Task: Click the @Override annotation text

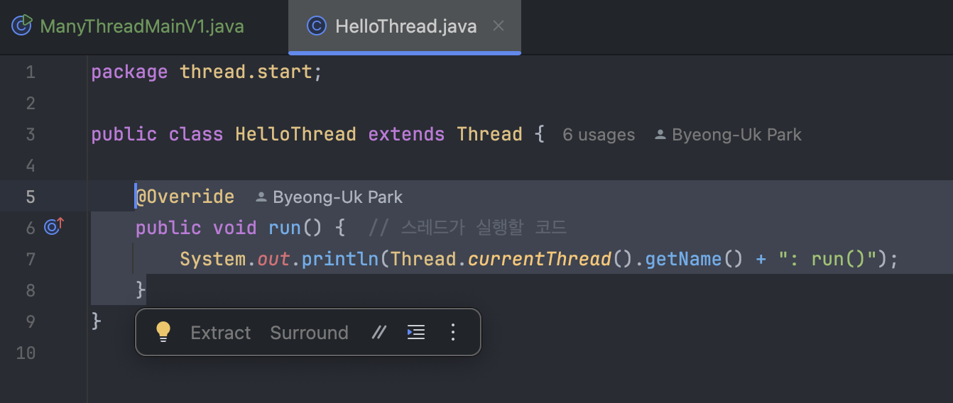Action: point(185,197)
